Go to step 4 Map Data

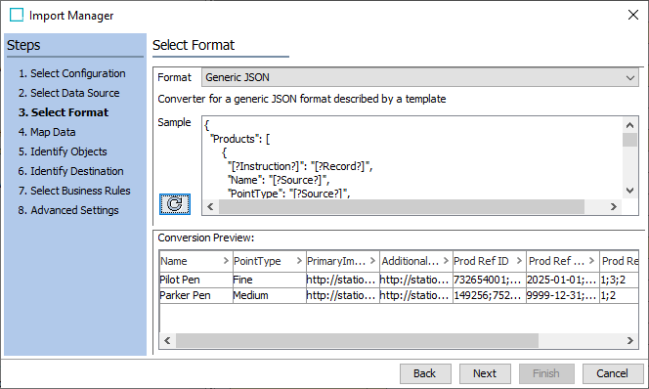click(47, 132)
